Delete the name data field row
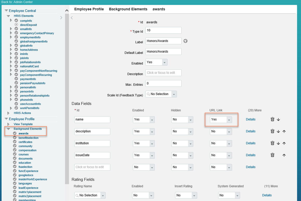 (x=272, y=119)
